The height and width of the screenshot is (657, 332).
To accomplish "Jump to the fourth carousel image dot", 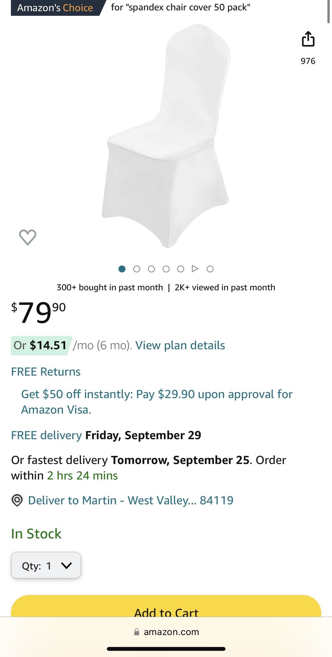I will 166,269.
